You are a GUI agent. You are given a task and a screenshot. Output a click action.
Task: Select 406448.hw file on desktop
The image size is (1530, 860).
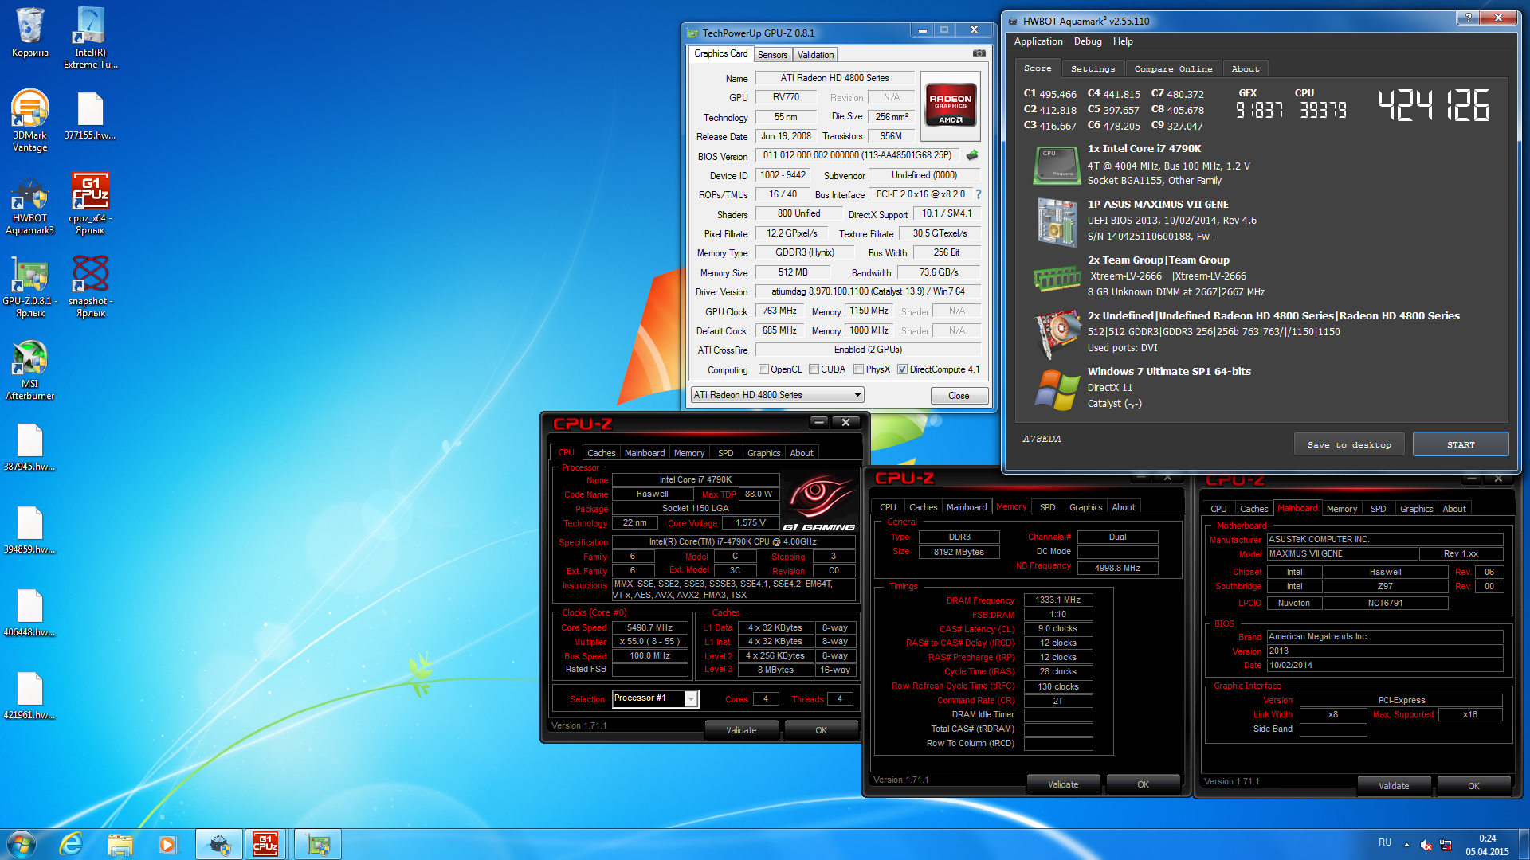coord(29,613)
